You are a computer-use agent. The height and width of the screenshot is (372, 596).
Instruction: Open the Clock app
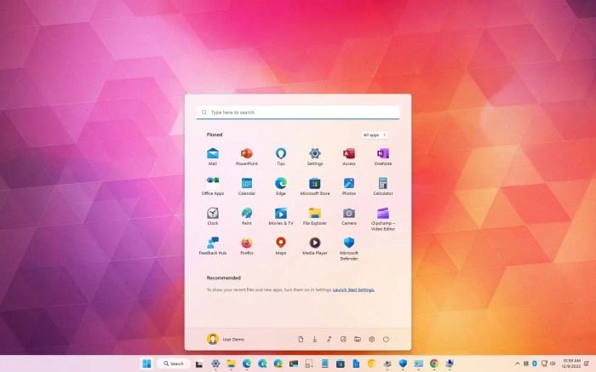tap(213, 216)
